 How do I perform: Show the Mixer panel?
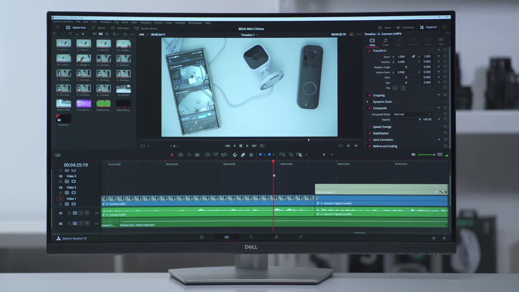385,27
